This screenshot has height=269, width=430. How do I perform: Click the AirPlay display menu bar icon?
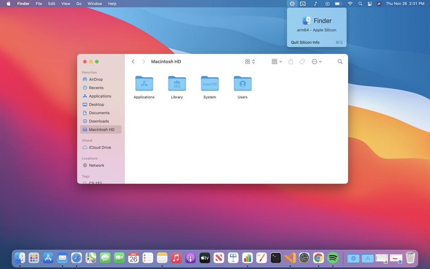pos(303,4)
